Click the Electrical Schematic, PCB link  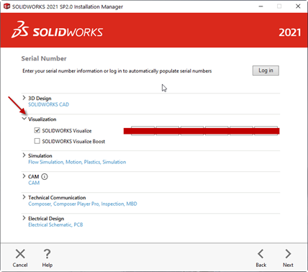coord(55,225)
